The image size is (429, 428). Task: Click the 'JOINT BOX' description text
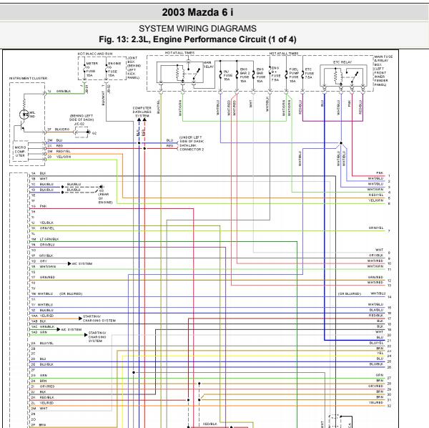pyautogui.click(x=134, y=68)
